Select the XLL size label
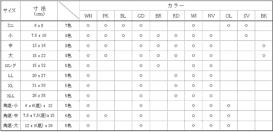Viewport: 273px width, 132px height. click(11, 95)
